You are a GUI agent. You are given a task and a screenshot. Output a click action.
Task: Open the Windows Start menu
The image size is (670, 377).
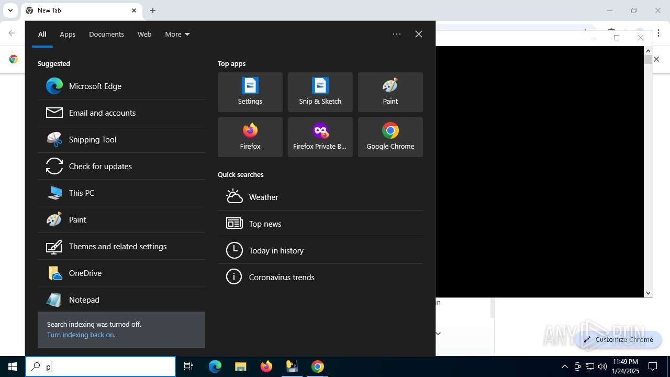13,367
